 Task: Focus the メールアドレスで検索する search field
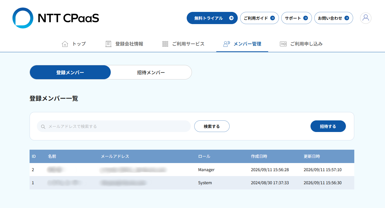(x=114, y=126)
